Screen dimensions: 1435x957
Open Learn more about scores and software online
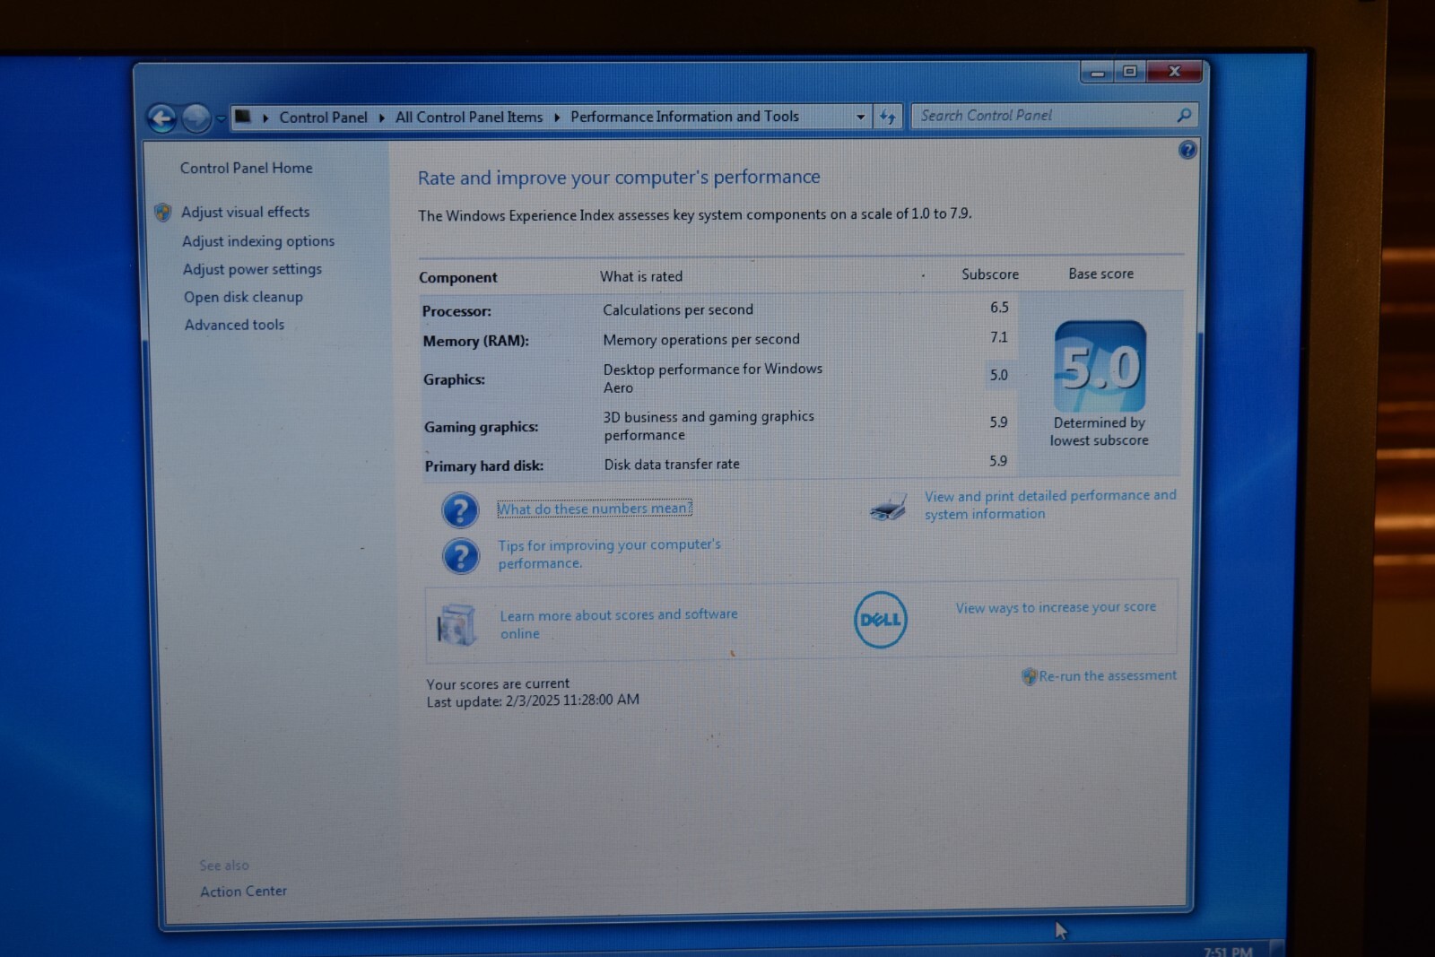pos(619,624)
